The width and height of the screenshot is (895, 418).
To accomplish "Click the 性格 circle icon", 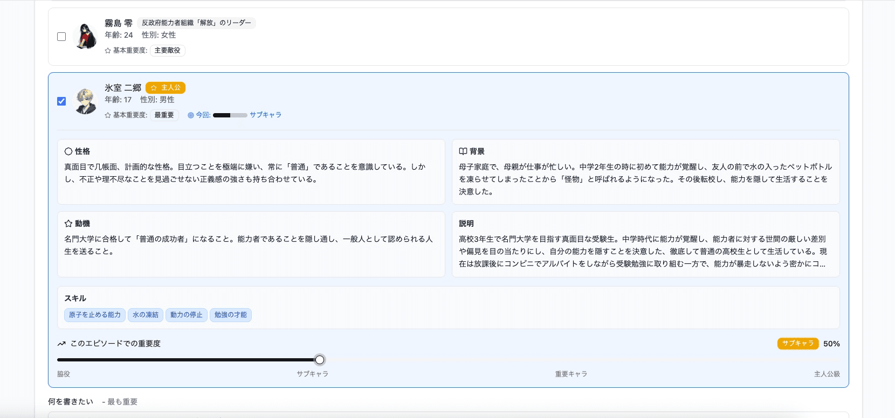I will (x=68, y=151).
